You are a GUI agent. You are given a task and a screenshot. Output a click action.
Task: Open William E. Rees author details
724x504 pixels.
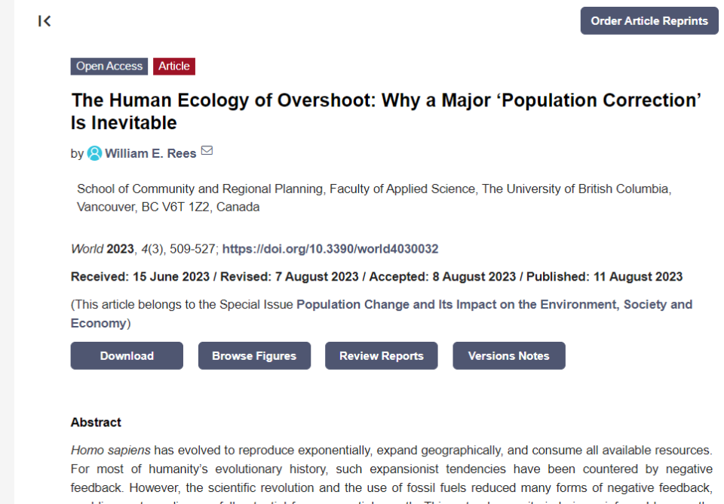tap(150, 153)
